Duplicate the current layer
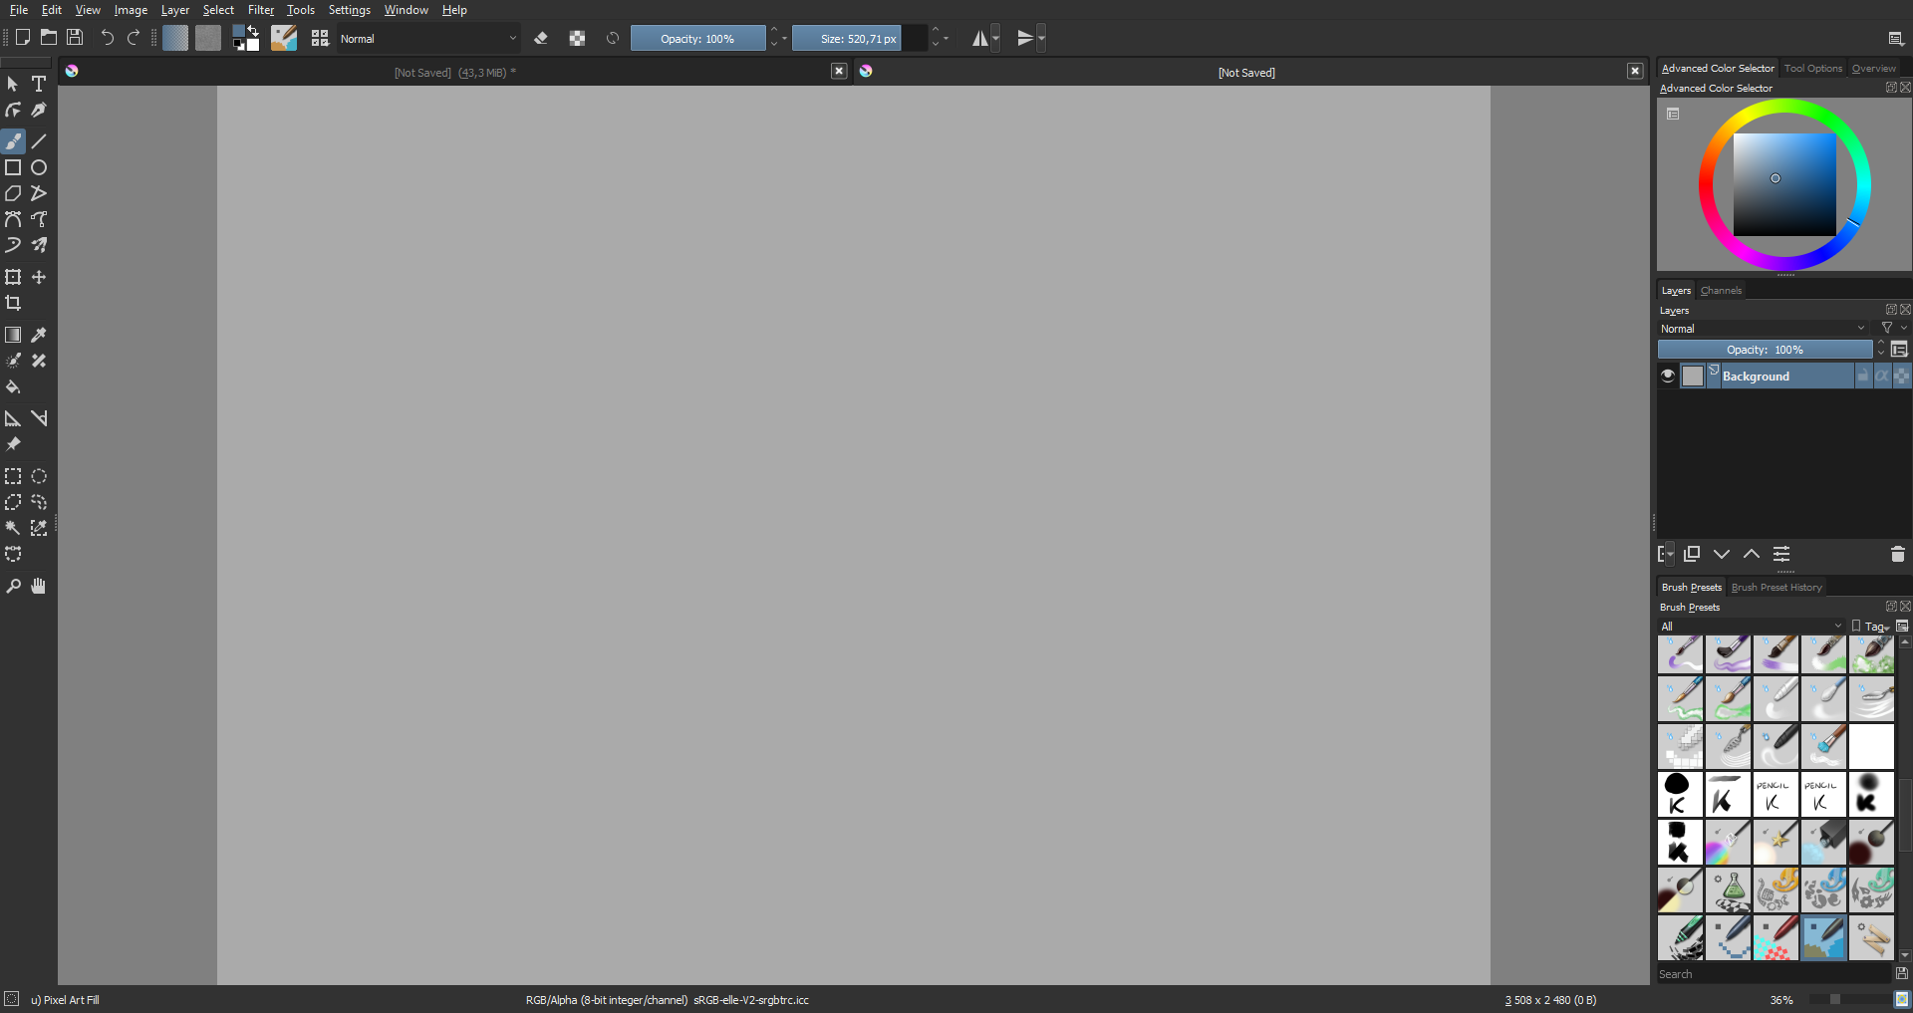This screenshot has width=1913, height=1013. pos(1692,554)
